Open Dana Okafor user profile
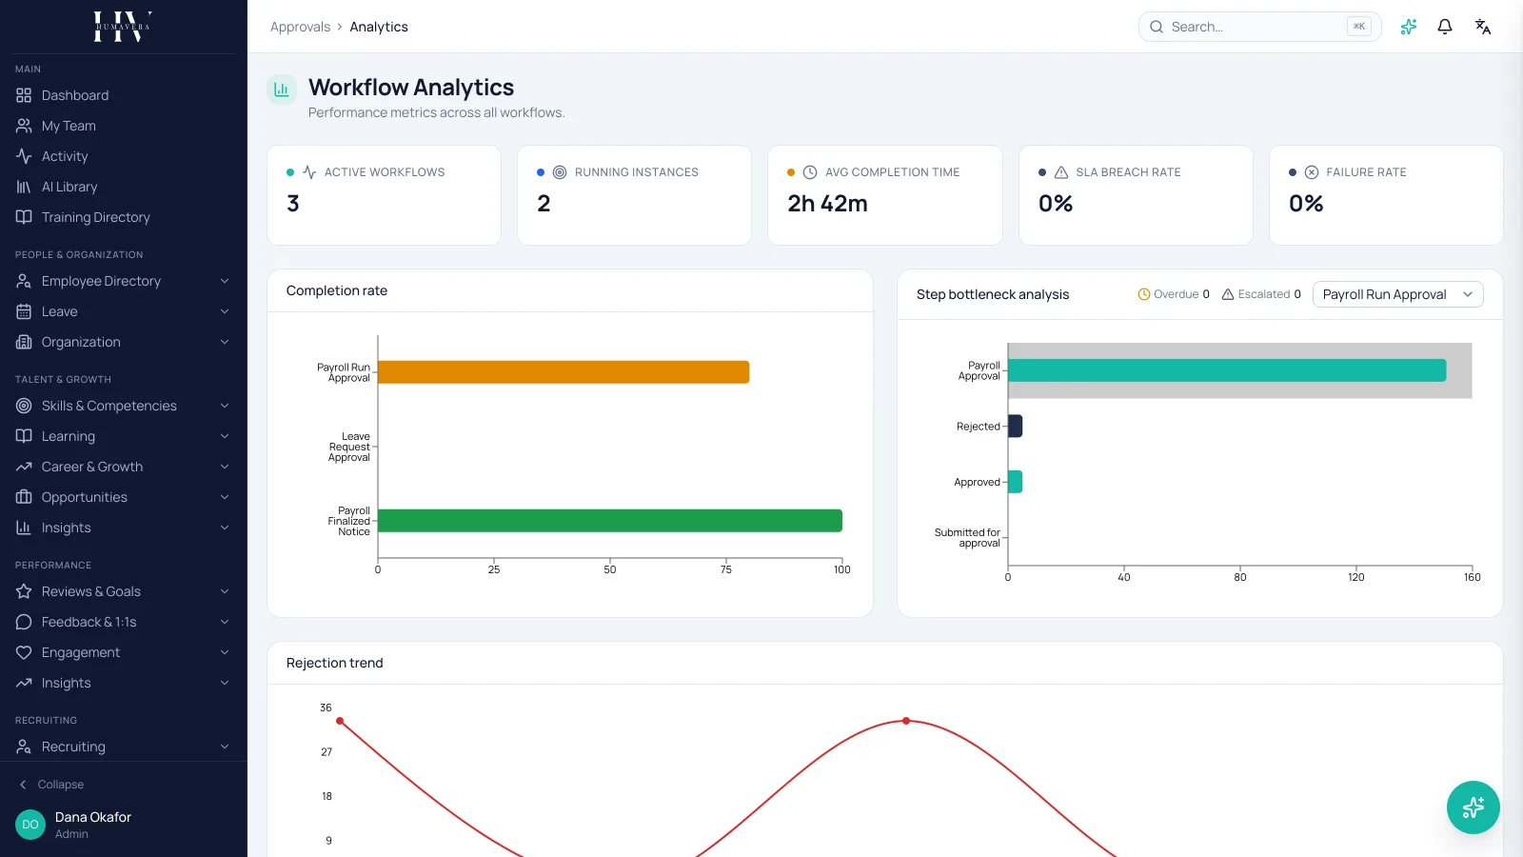This screenshot has width=1523, height=857. point(123,825)
